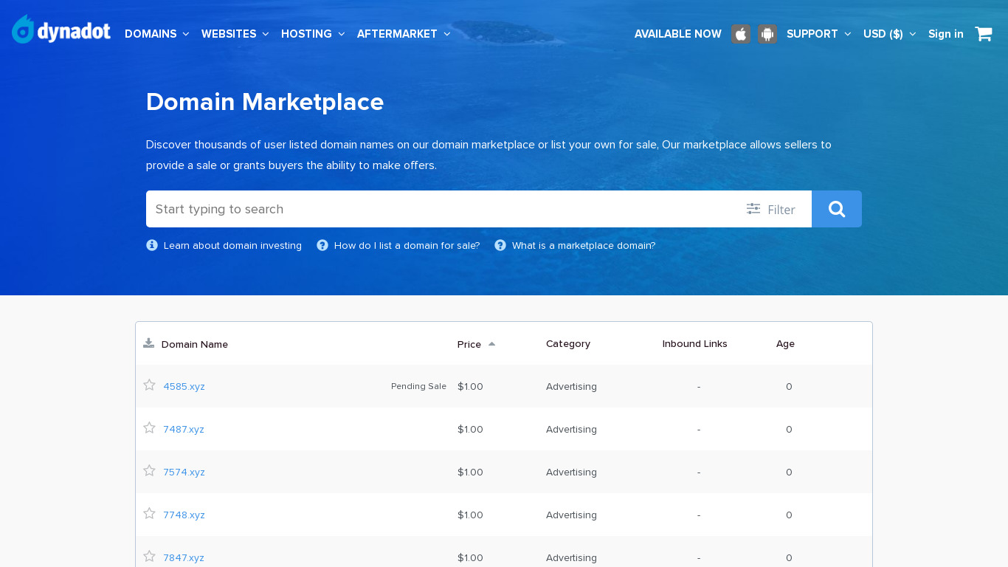
Task: Open the Aftermarket menu
Action: point(403,34)
